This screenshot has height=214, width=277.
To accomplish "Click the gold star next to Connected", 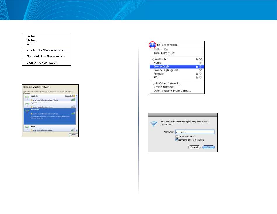I will tap(74, 96).
